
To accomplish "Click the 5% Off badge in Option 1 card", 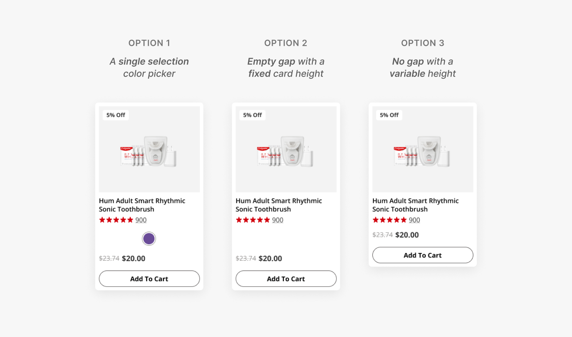I will pos(115,115).
